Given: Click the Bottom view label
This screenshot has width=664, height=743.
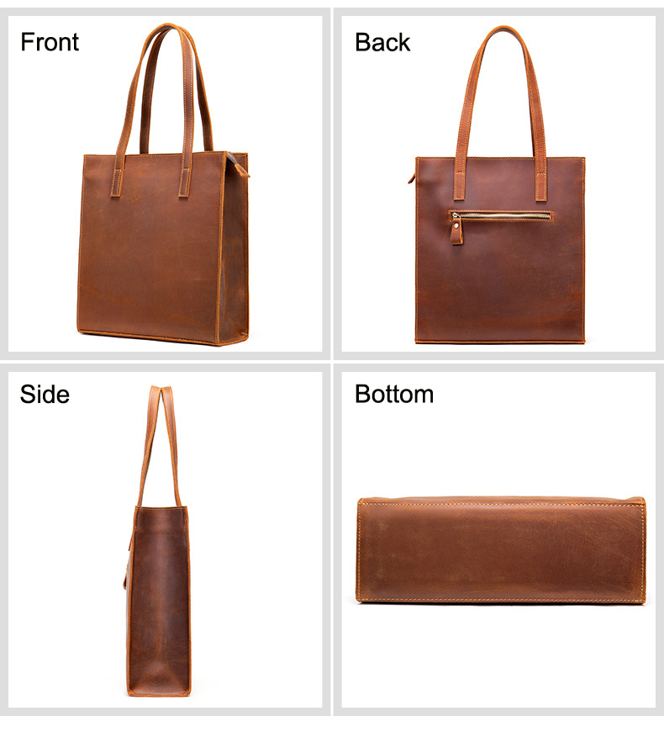Looking at the screenshot, I should (x=394, y=395).
